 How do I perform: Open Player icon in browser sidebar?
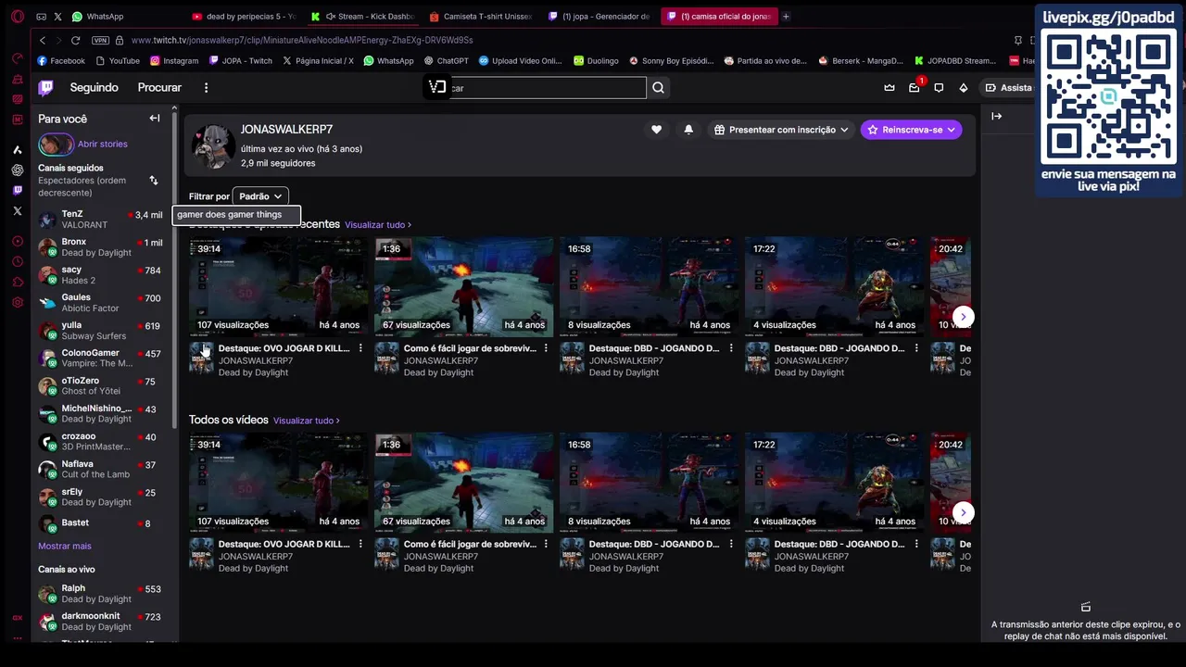[17, 241]
